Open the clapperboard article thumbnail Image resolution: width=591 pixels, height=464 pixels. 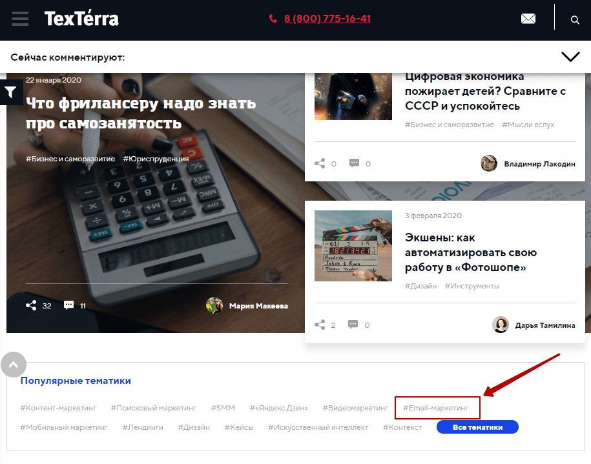click(353, 246)
